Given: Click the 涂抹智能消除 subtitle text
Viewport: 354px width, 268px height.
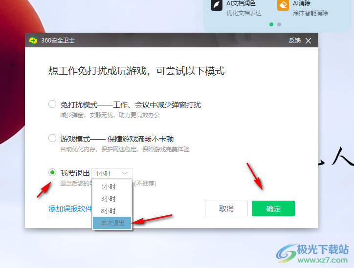Looking at the screenshot, I should tap(310, 13).
